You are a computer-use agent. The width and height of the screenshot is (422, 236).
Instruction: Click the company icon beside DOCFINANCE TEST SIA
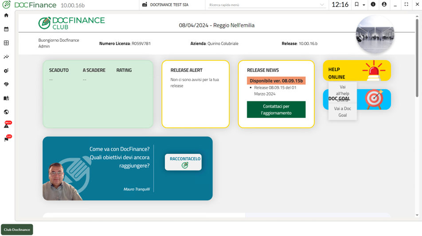145,4
